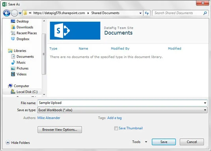211x151 pixels.
Task: Click navigation pane scroll up arrow
Action: 44,21
